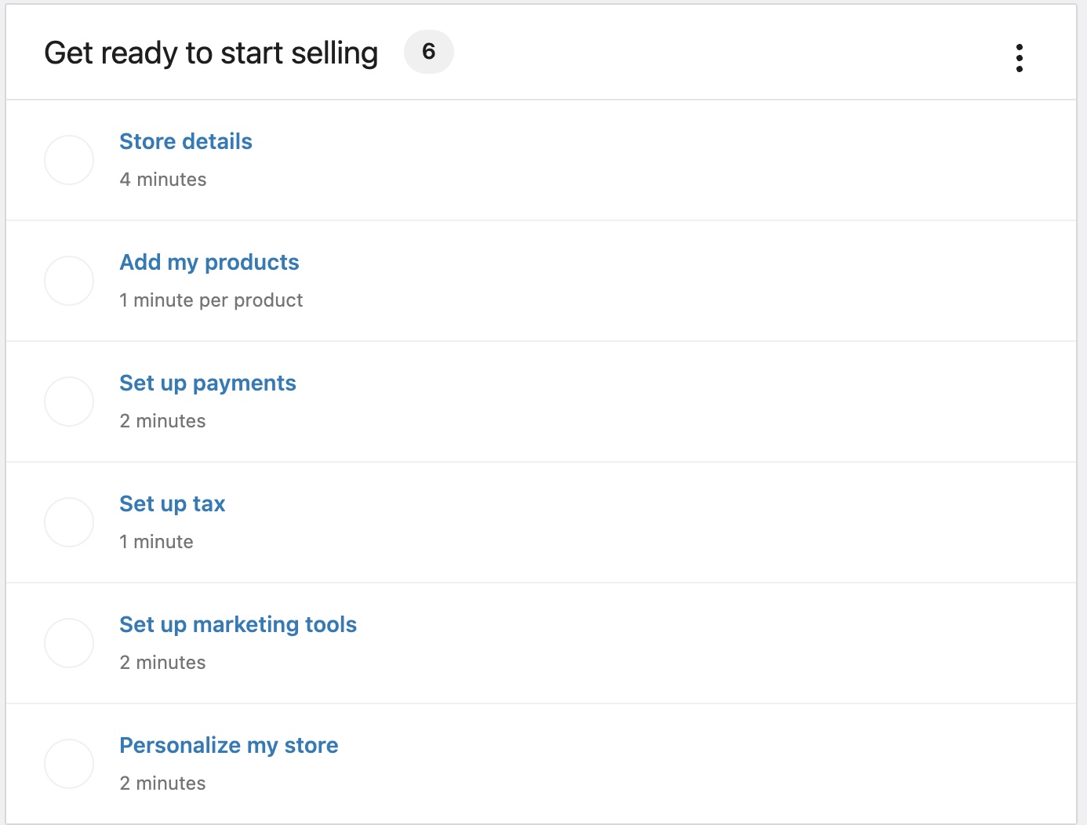Click the Get ready to start selling heading

[210, 52]
